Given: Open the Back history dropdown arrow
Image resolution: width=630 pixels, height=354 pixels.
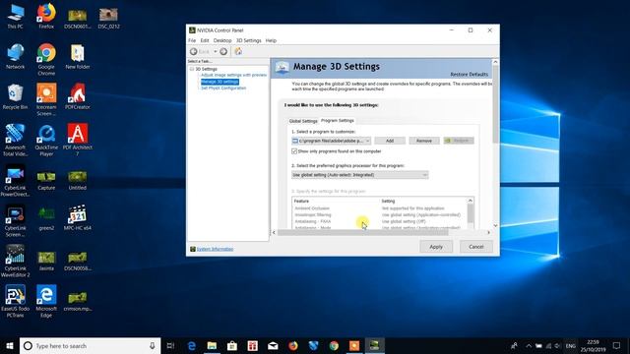Looking at the screenshot, I should pos(216,51).
